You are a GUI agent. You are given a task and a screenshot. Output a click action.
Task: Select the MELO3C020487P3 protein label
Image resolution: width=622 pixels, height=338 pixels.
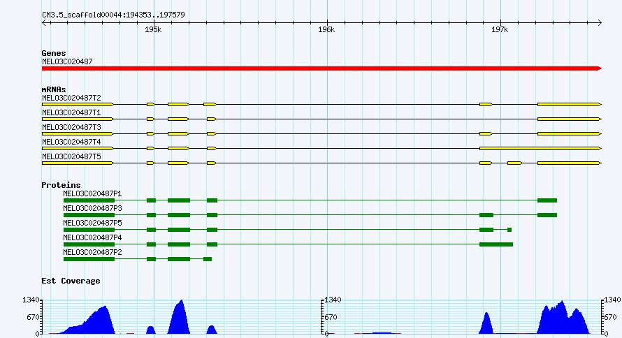[x=92, y=208]
